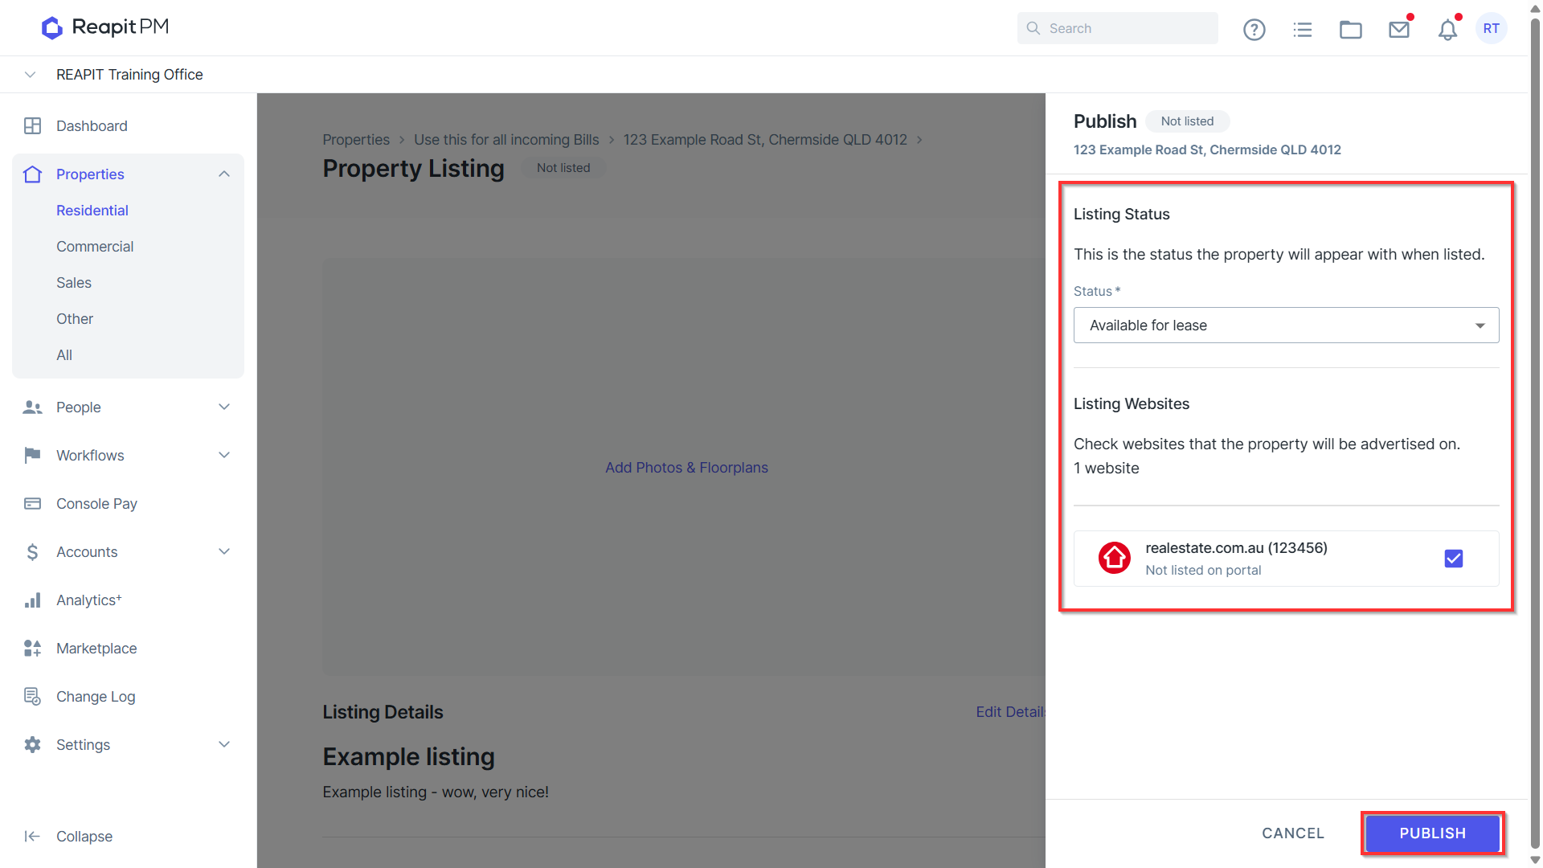Image resolution: width=1543 pixels, height=868 pixels.
Task: Click the Console Pay card icon
Action: [32, 504]
